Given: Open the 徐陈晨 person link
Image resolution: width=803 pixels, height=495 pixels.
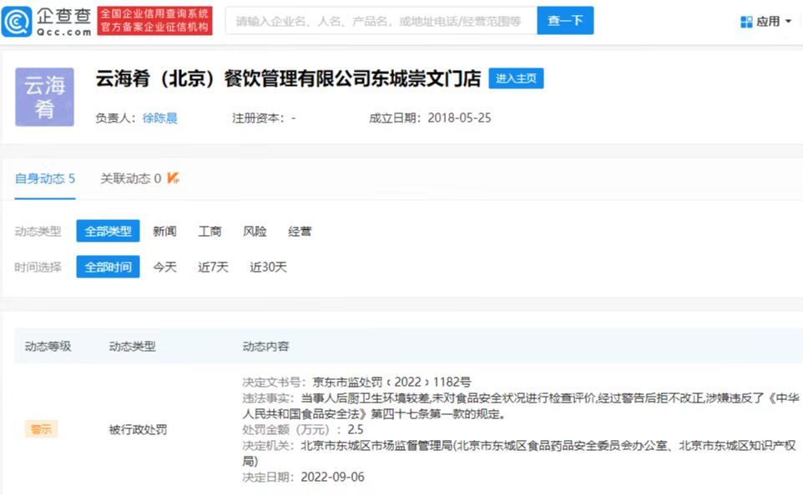Looking at the screenshot, I should click(159, 118).
